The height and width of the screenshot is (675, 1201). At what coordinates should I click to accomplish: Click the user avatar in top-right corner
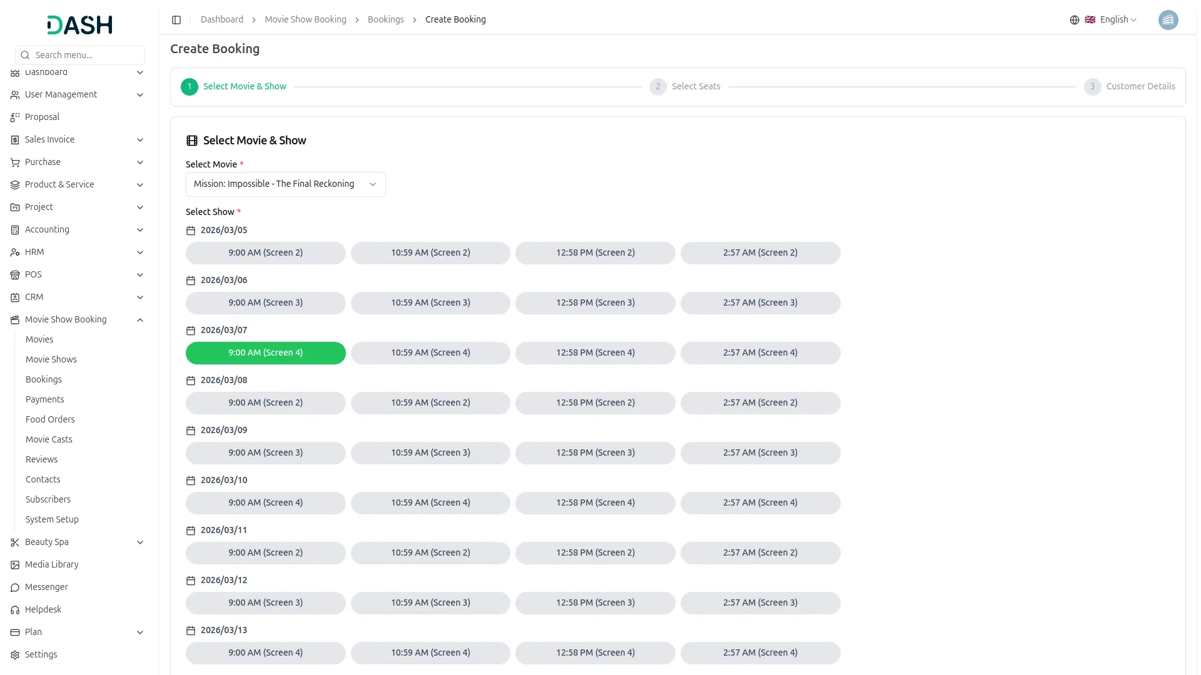(1168, 19)
